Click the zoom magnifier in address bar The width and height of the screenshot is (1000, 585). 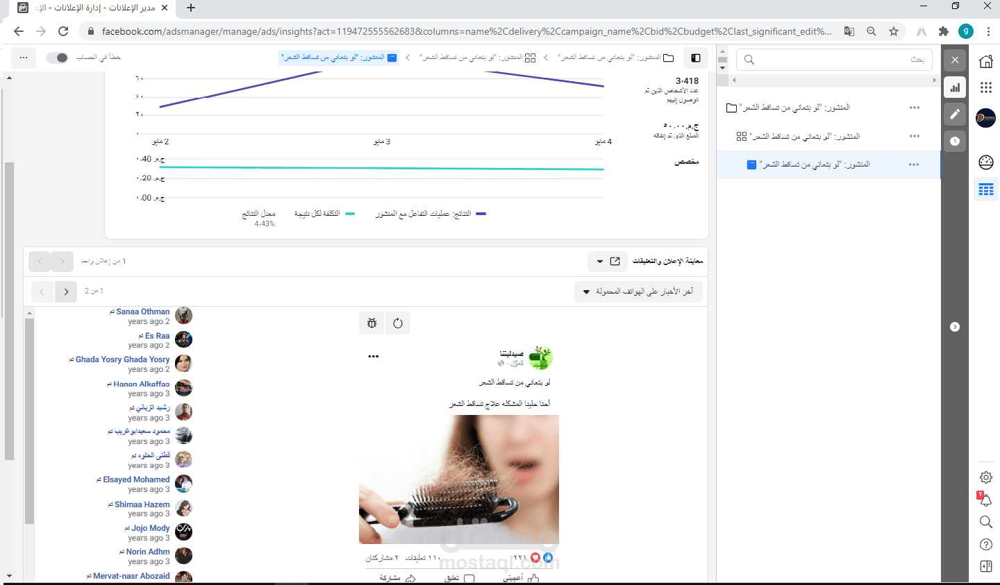872,31
